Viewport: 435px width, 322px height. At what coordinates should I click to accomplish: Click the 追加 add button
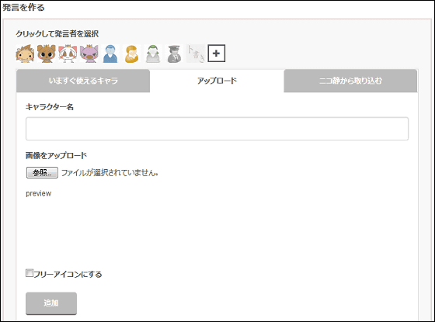tap(51, 303)
